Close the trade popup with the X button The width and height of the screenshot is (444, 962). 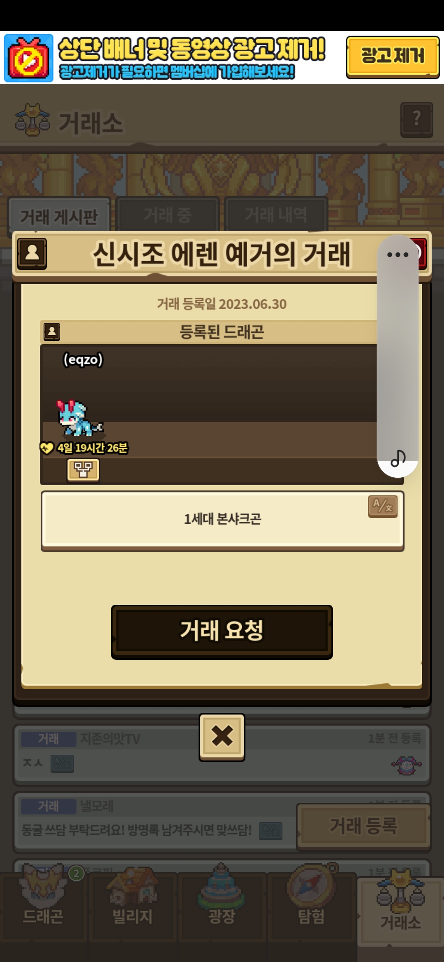(222, 737)
